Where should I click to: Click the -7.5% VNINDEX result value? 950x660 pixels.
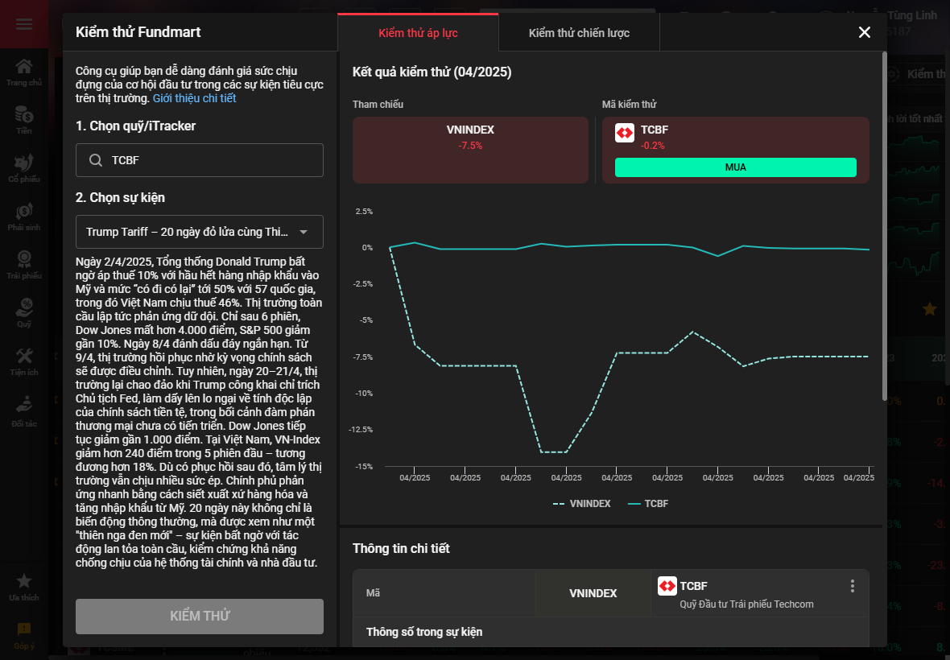tap(470, 146)
